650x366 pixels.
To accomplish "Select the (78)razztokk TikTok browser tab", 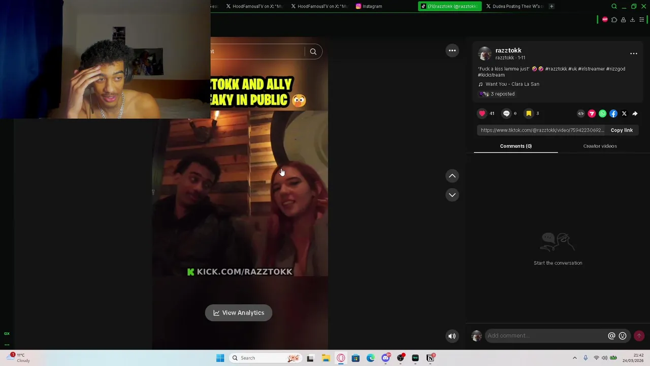I will [449, 6].
